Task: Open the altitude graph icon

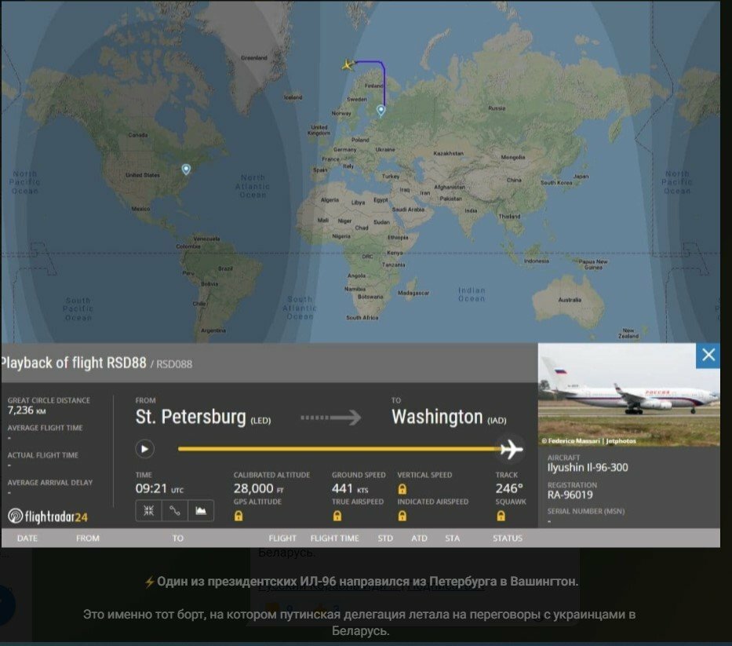Action: tap(201, 510)
